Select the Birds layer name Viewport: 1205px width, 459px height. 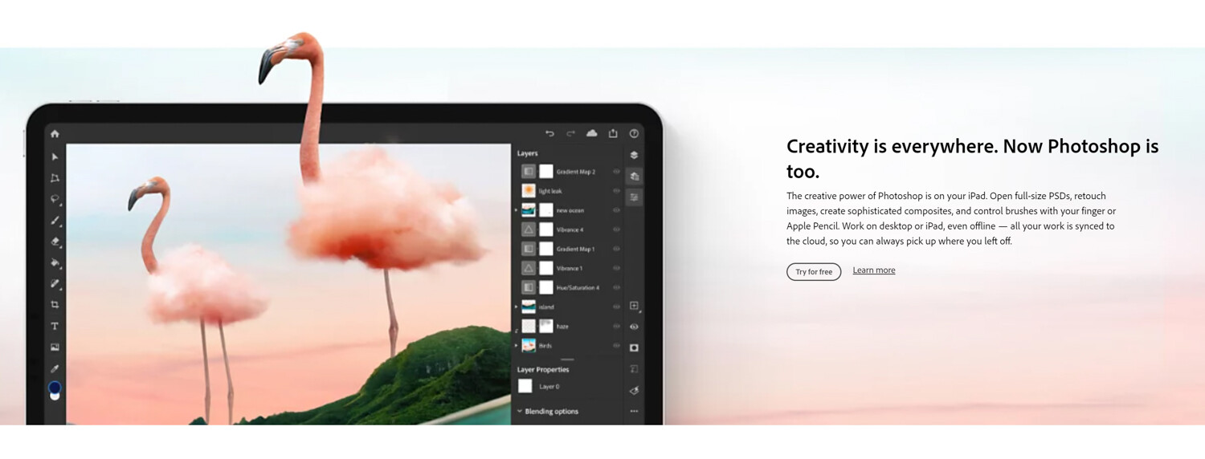(x=545, y=345)
